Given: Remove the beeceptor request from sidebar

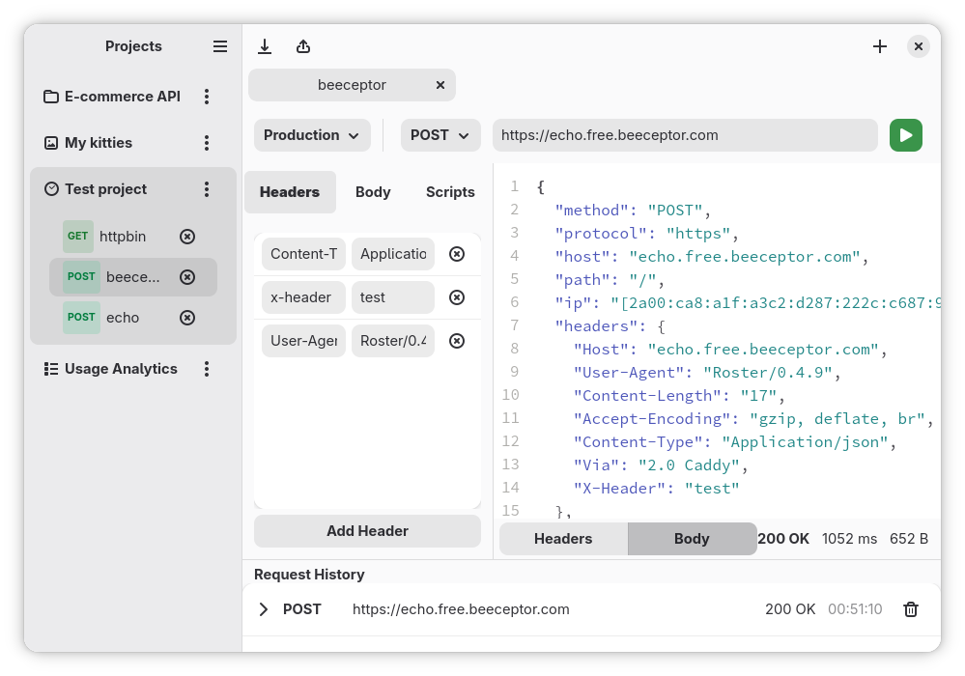Looking at the screenshot, I should pos(187,277).
